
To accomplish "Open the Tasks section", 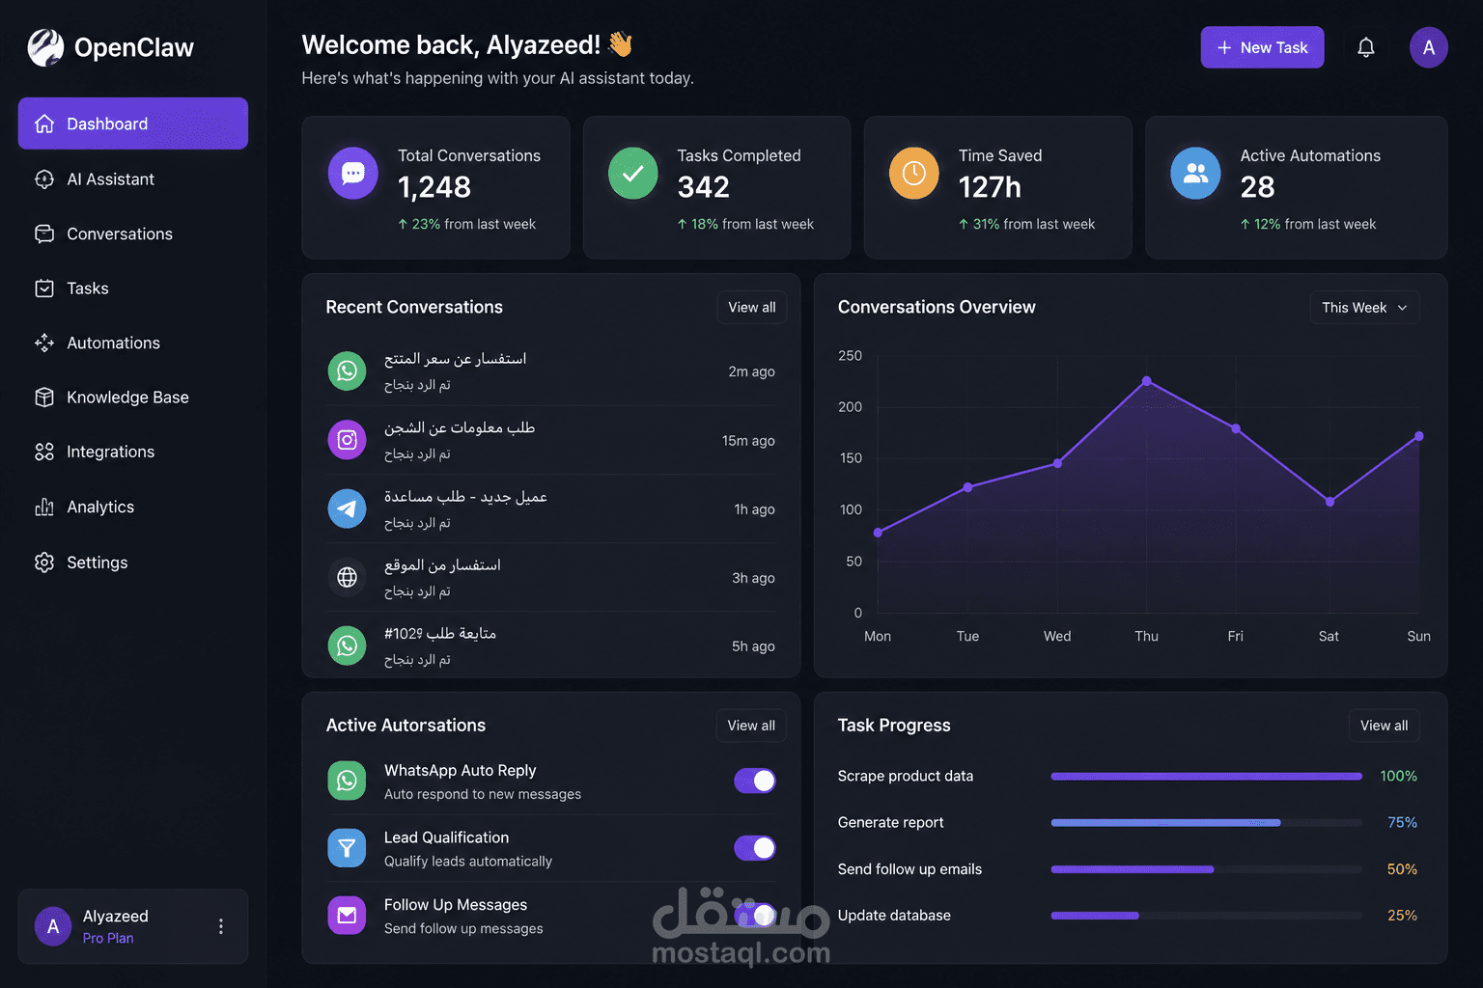I will coord(133,288).
